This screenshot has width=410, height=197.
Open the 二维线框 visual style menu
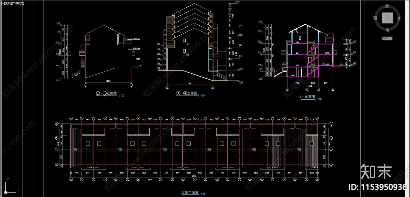tap(18, 3)
